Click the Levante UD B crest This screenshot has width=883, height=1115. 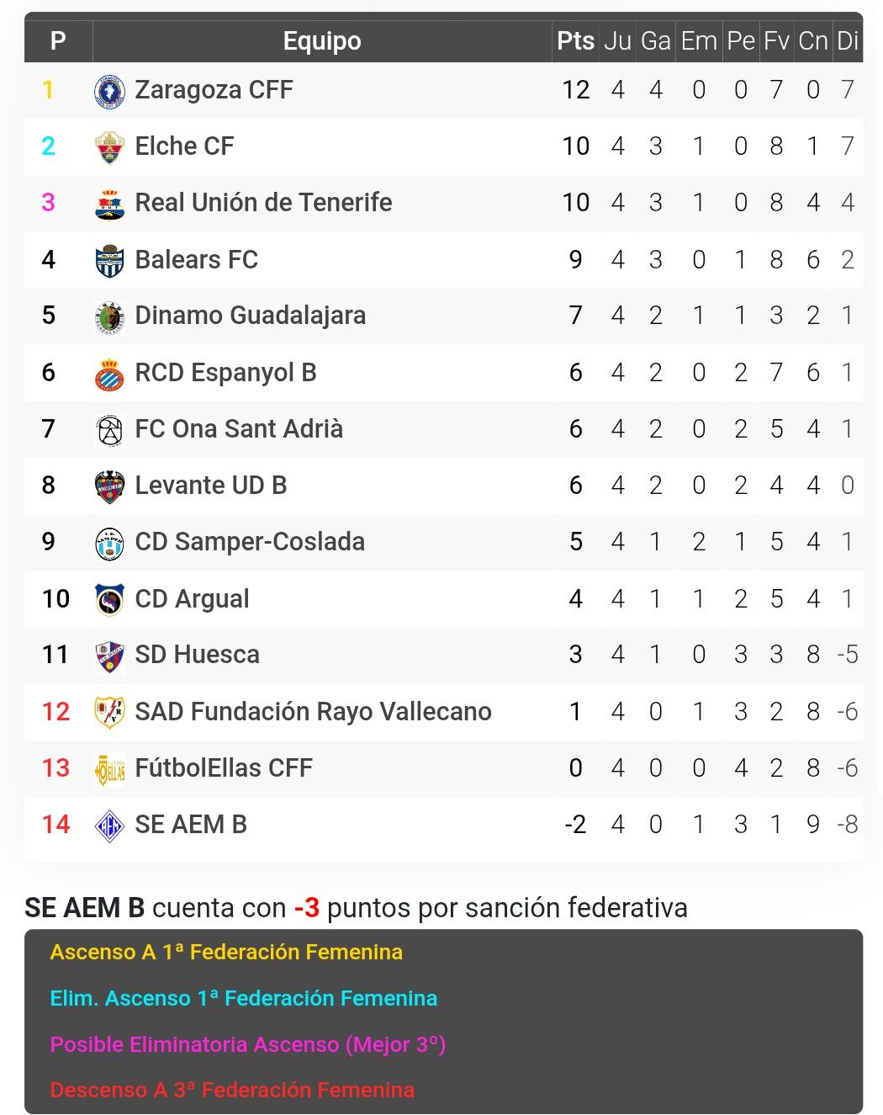point(109,486)
